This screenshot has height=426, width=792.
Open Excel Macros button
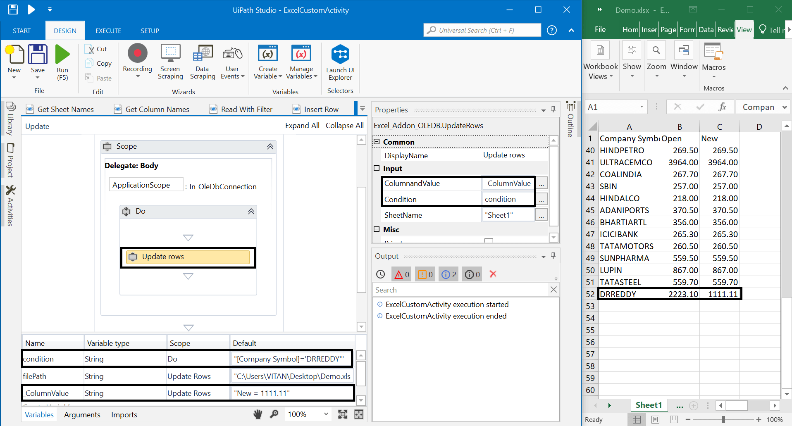tap(714, 60)
